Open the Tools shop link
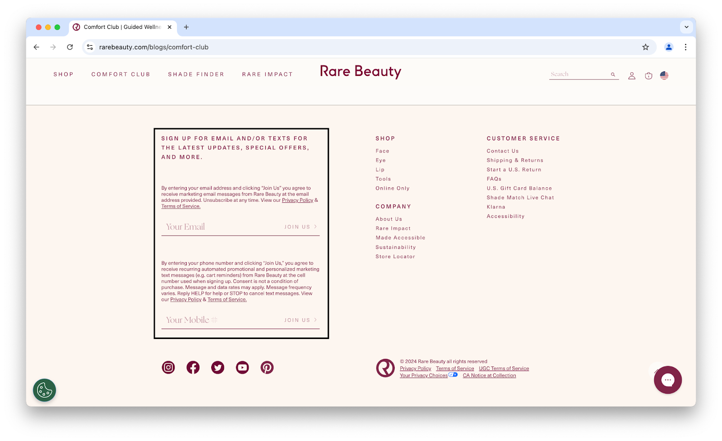The width and height of the screenshot is (722, 441). coord(384,179)
